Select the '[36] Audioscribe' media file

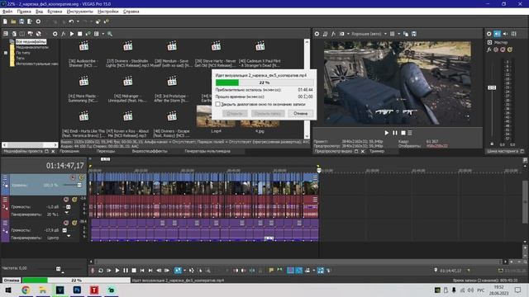[83, 54]
